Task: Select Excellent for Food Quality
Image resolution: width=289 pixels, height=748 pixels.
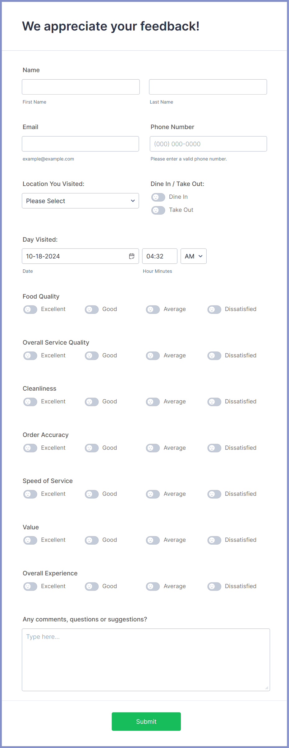Action: coord(30,309)
